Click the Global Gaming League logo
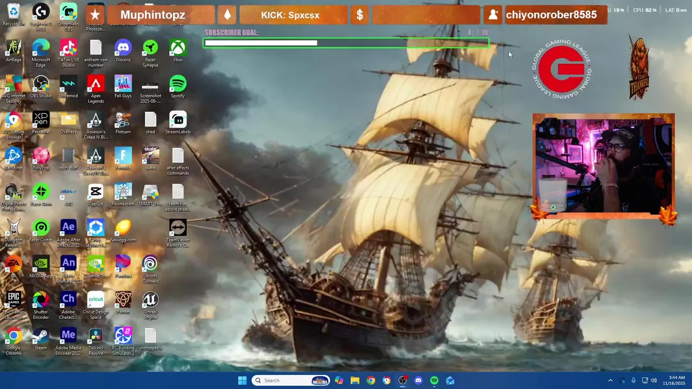 point(561,69)
